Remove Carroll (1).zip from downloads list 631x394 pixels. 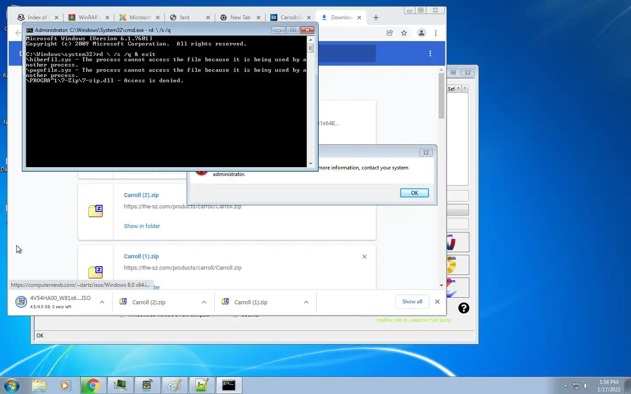pyautogui.click(x=365, y=257)
